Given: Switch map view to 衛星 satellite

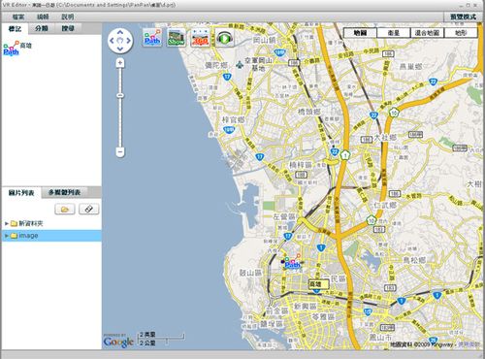Looking at the screenshot, I should click(394, 33).
